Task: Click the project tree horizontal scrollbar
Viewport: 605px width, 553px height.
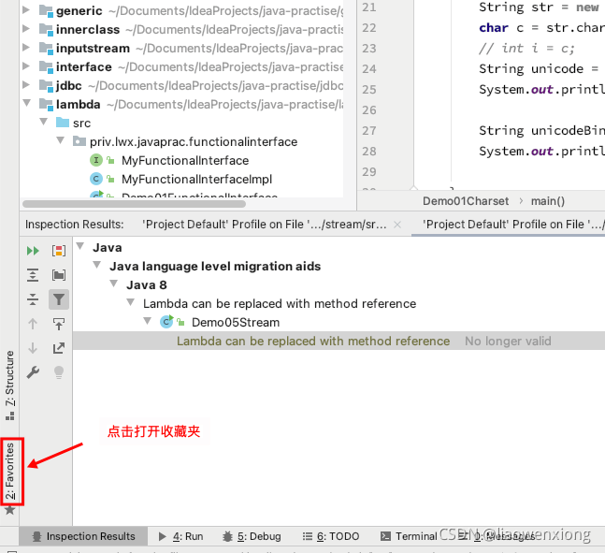Action: pyautogui.click(x=134, y=203)
